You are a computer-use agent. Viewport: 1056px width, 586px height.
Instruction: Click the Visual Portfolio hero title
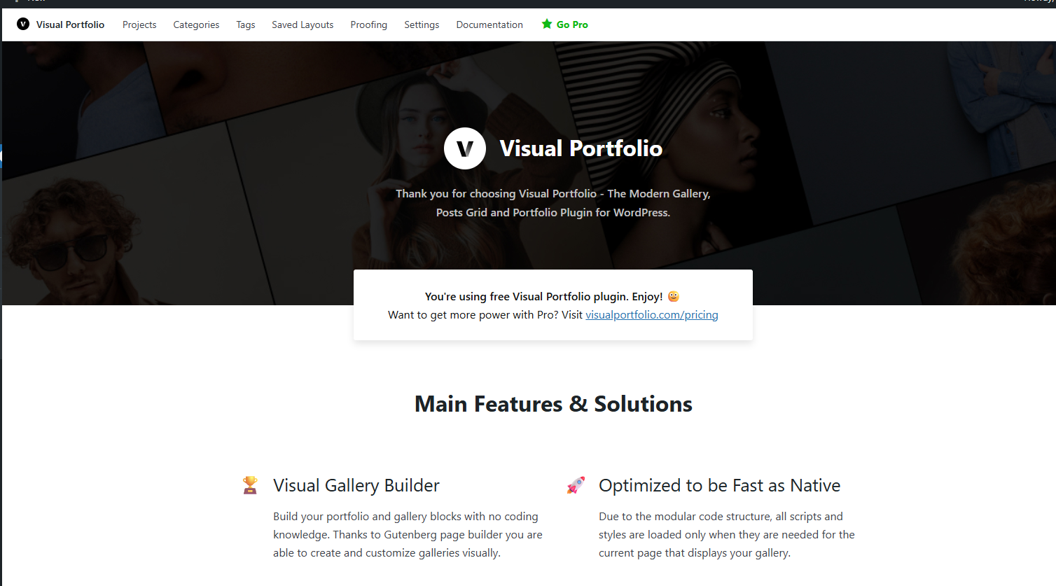tap(581, 148)
